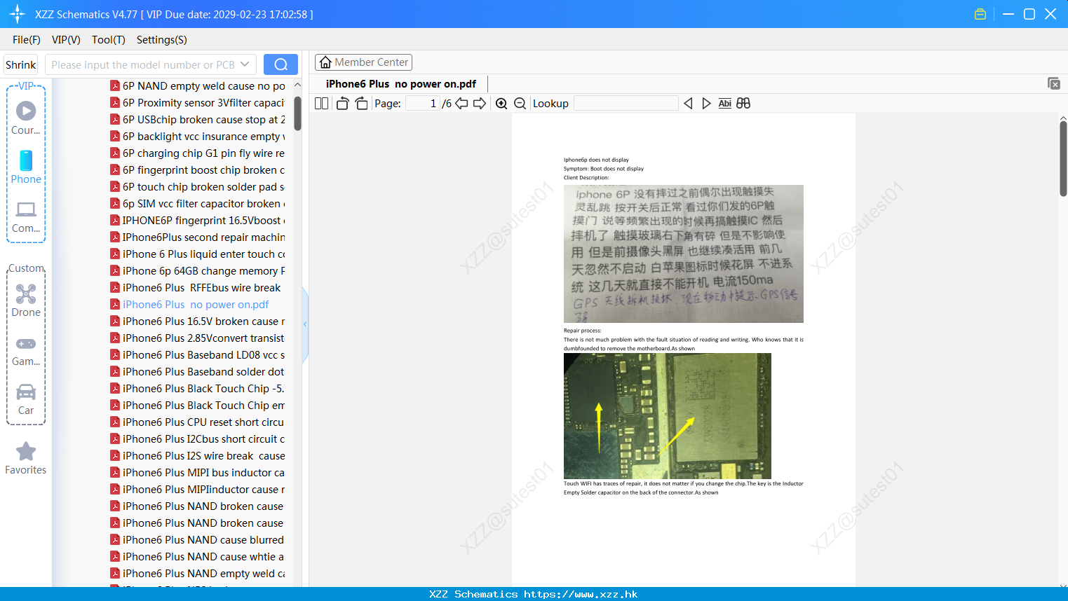Open 6P charging chip G1 pin file
Viewport: 1068px width, 601px height.
pyautogui.click(x=198, y=153)
